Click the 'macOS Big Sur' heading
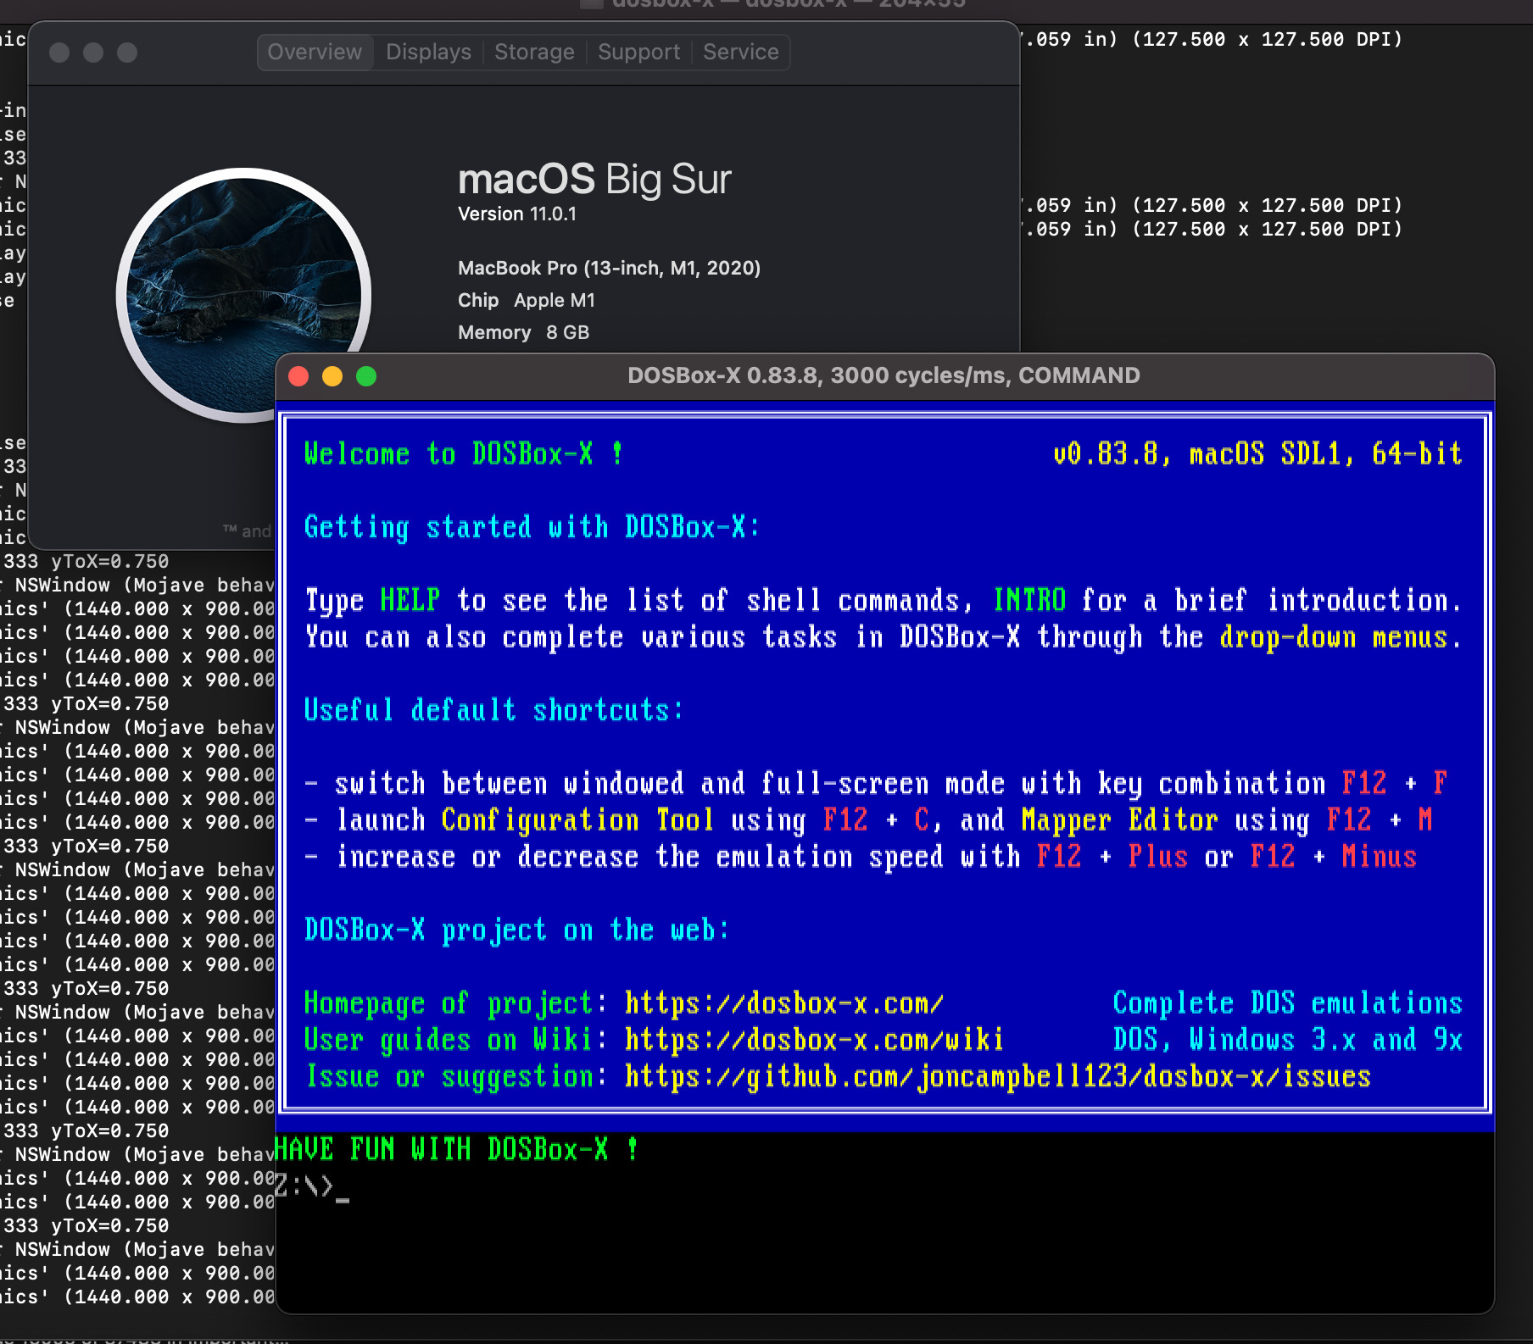The width and height of the screenshot is (1533, 1344). (x=594, y=180)
